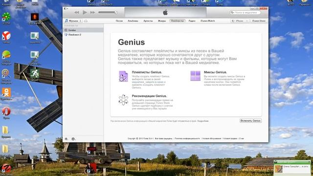
Task: Open the Deadpool desktop shortcut
Action: coord(91,151)
